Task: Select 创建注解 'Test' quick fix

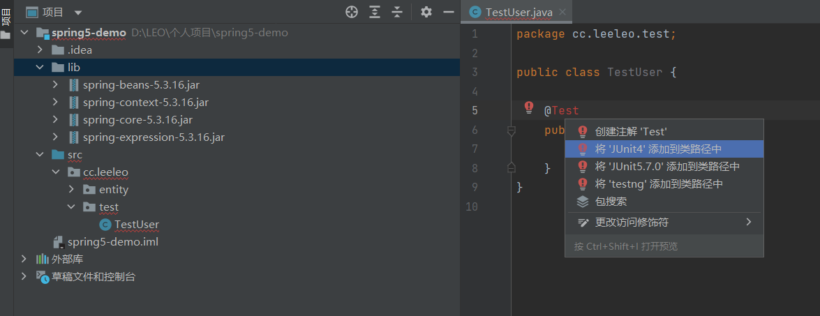Action: click(x=631, y=131)
